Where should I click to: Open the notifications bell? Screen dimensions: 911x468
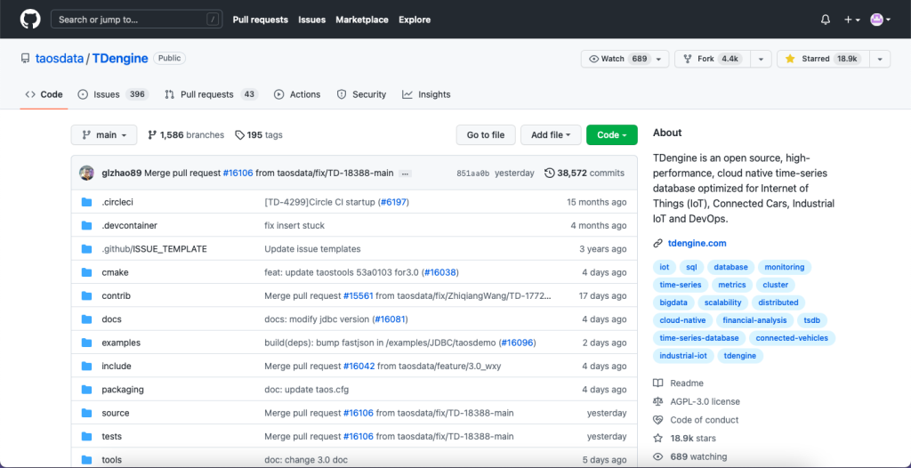click(x=825, y=20)
